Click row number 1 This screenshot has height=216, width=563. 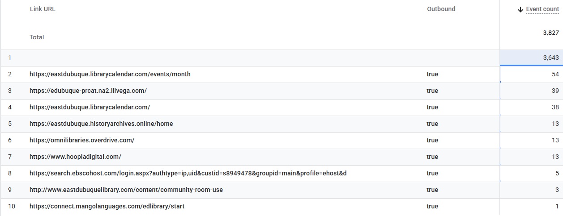pyautogui.click(x=9, y=58)
